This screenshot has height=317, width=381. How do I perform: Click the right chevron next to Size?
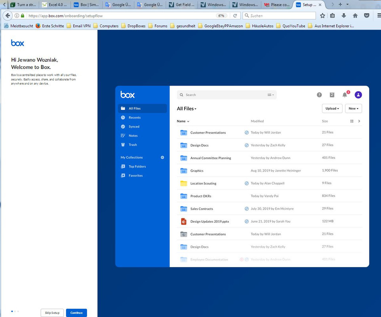[x=359, y=121]
